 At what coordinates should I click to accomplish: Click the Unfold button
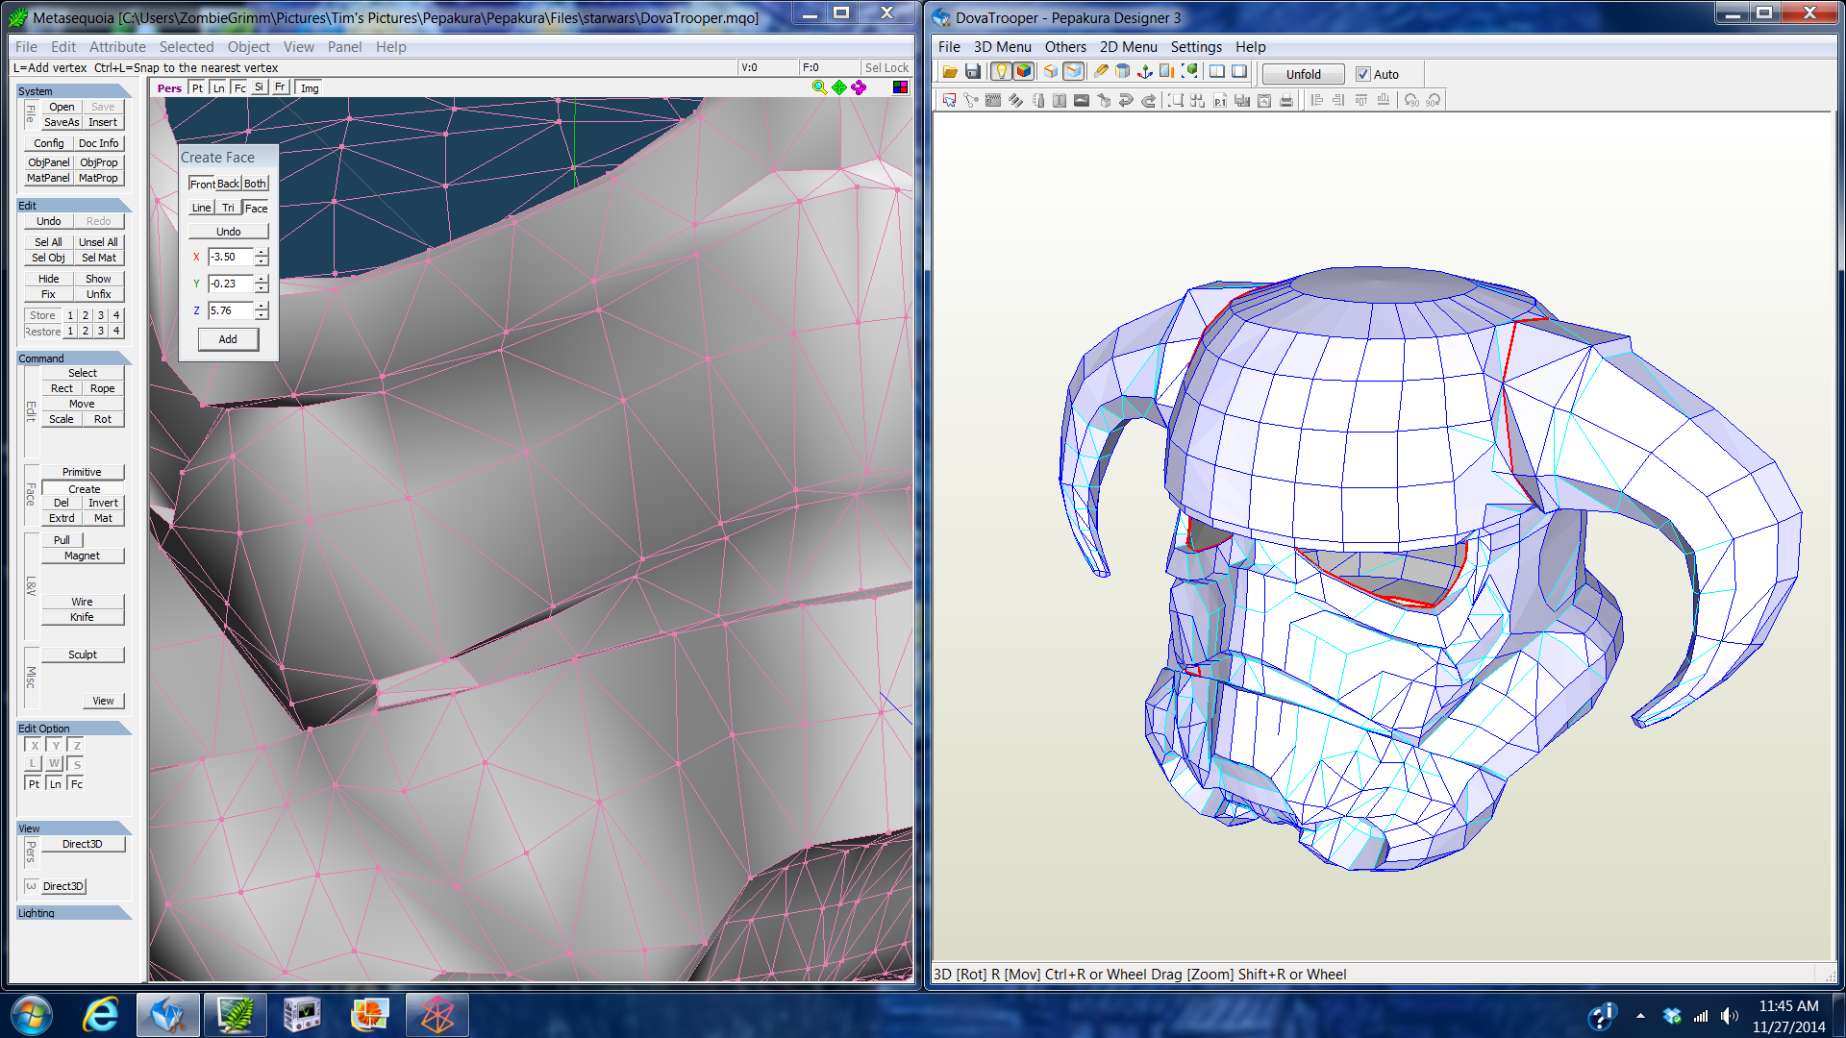click(x=1303, y=74)
